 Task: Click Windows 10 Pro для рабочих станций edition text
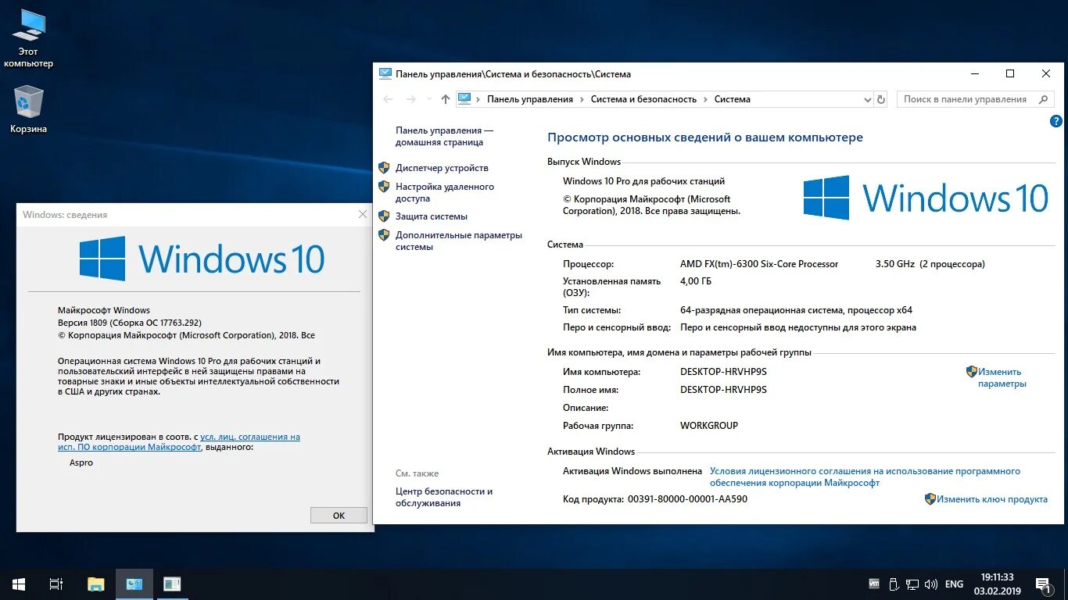click(643, 181)
